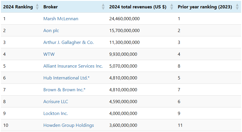Click the Acrisure LLC link
The image size is (242, 132).
56,102
